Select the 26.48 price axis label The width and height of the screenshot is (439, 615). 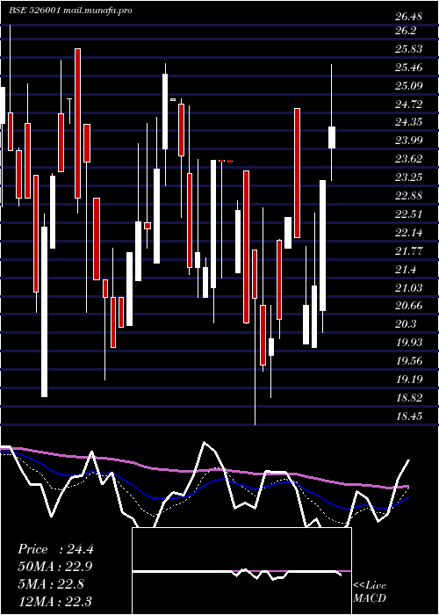(409, 17)
